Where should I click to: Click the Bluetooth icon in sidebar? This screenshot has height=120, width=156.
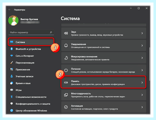coord(12,49)
